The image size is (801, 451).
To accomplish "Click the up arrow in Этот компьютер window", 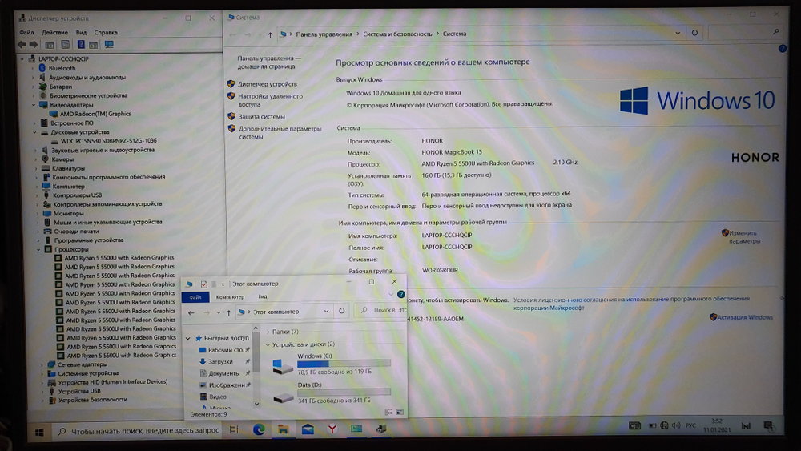I will (228, 312).
